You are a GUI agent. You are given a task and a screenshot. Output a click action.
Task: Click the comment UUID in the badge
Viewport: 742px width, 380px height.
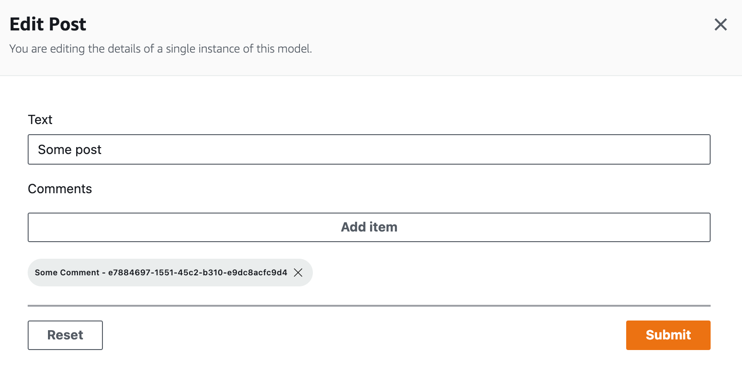pyautogui.click(x=197, y=273)
